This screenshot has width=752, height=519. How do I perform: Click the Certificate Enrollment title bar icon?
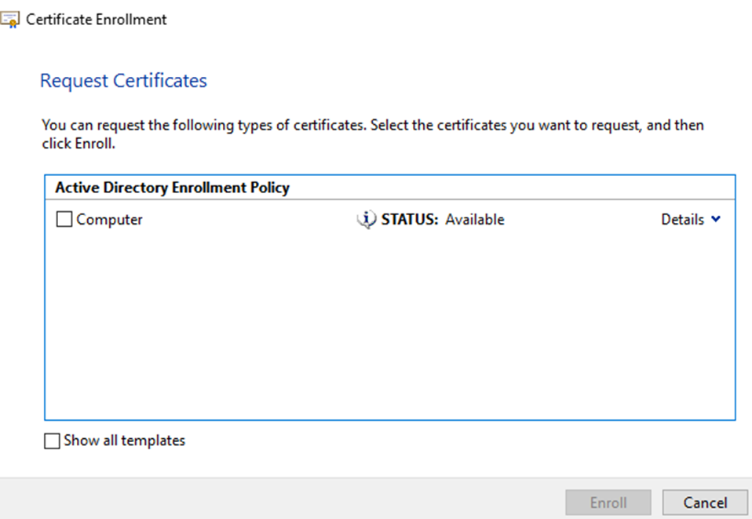tap(10, 20)
